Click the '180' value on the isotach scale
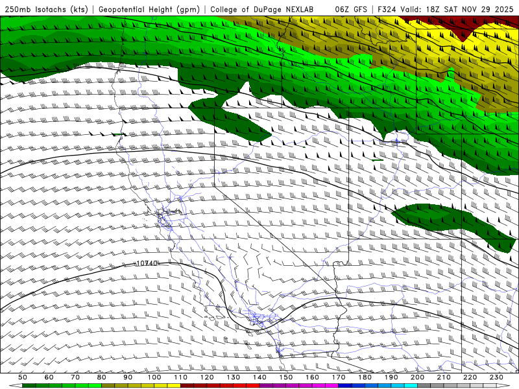The height and width of the screenshot is (389, 519). 365,377
